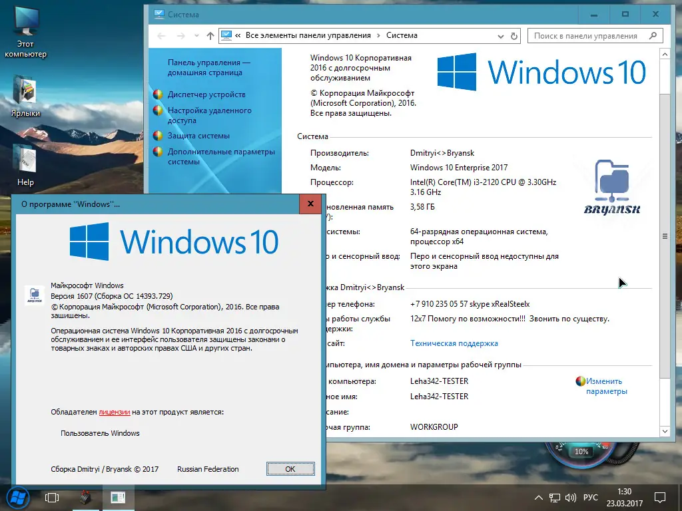Click the search magnifier icon
Screen dimensions: 682x511
coord(653,36)
